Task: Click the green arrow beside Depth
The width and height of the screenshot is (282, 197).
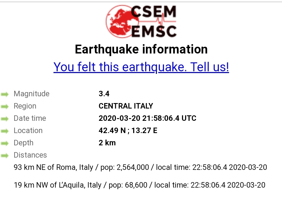Action: (x=5, y=143)
